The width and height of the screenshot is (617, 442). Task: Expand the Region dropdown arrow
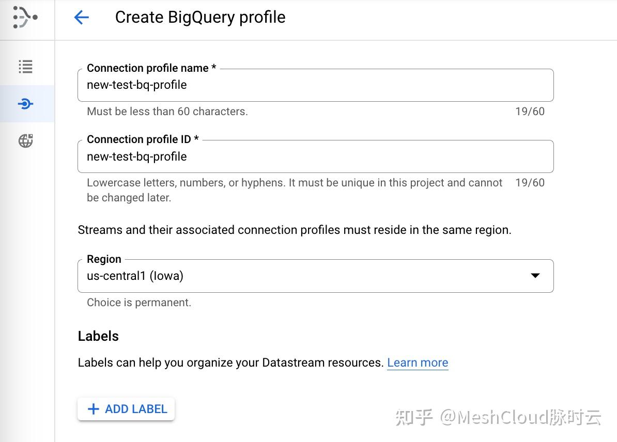535,275
